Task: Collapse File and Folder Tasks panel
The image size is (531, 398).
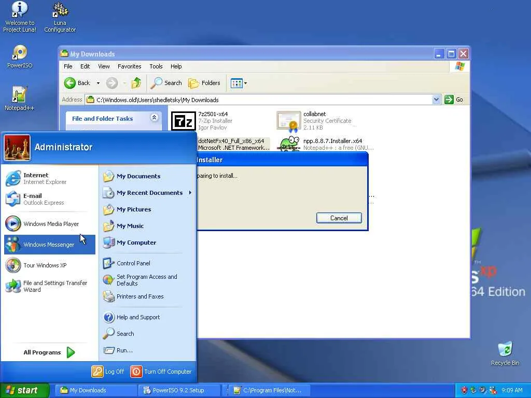Action: coord(154,118)
